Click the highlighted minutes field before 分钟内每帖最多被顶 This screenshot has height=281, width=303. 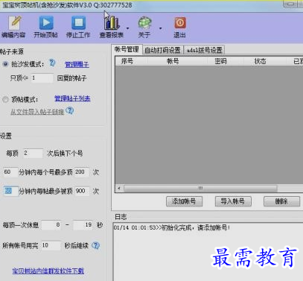[x=10, y=191]
